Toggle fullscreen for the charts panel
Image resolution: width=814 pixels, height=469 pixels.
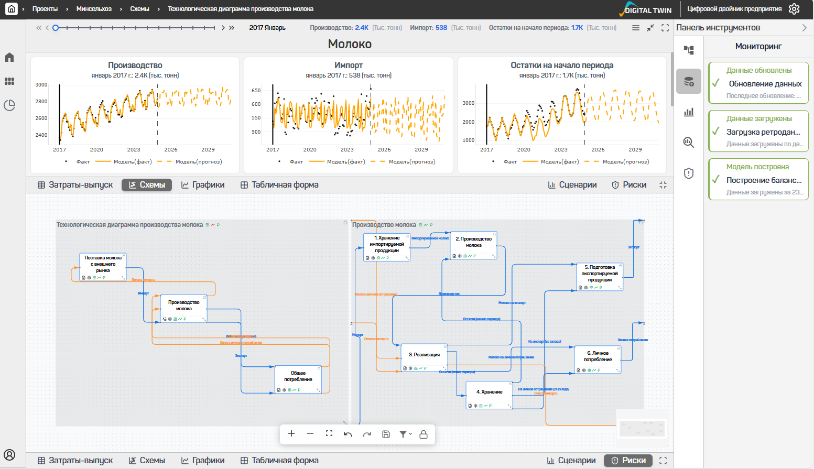coord(665,28)
